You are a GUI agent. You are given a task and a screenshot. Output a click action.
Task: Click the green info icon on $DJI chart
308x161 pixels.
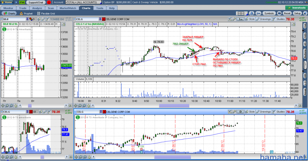[4, 29]
